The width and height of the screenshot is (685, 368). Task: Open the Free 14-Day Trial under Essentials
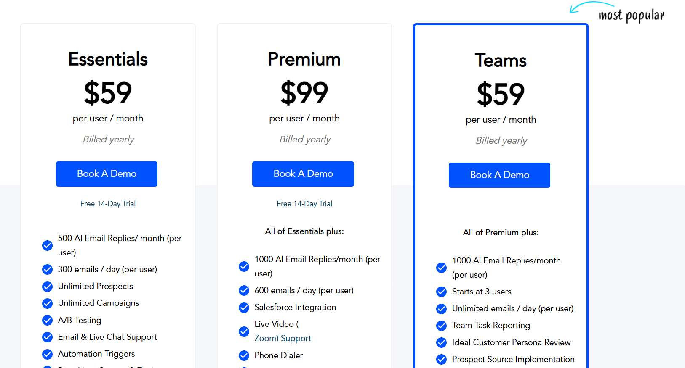108,203
